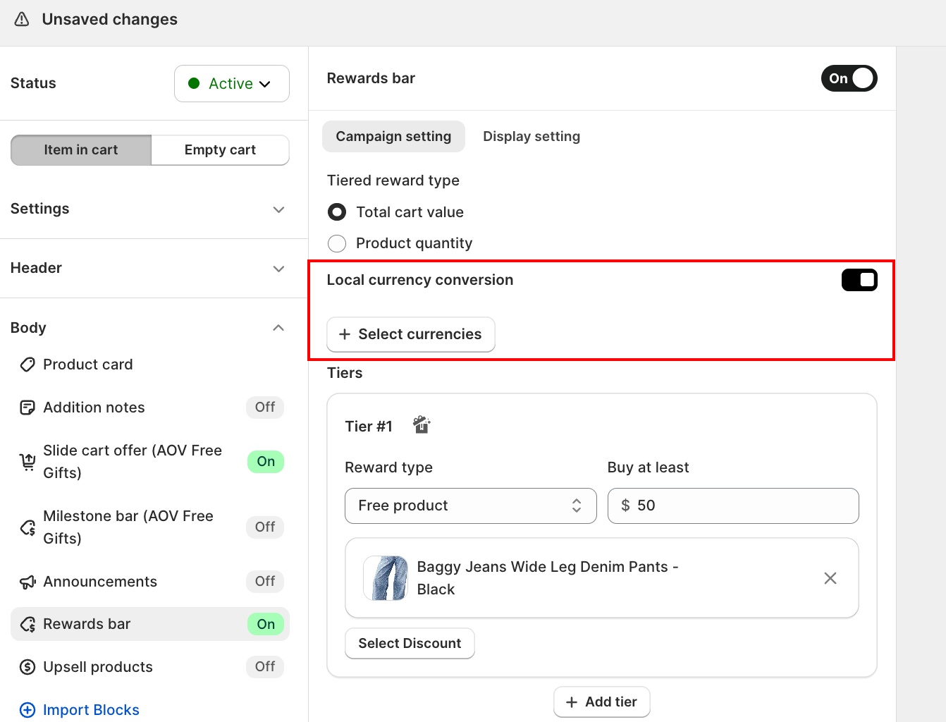This screenshot has height=722, width=946.
Task: Click the Tier #1 gift icon
Action: tap(422, 424)
